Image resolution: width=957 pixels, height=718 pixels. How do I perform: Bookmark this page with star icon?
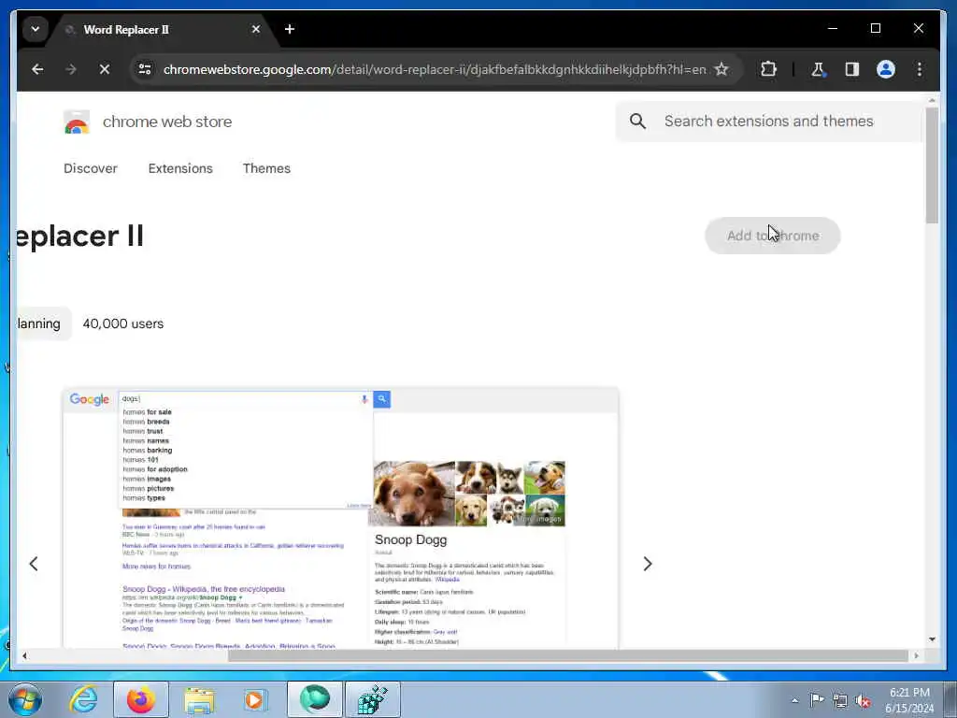pyautogui.click(x=721, y=69)
